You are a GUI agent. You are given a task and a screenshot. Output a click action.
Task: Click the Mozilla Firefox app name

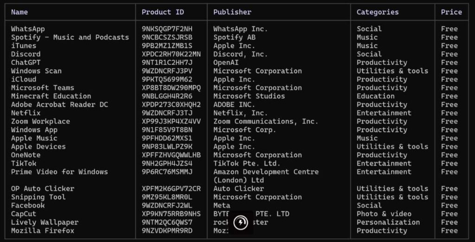pos(42,230)
